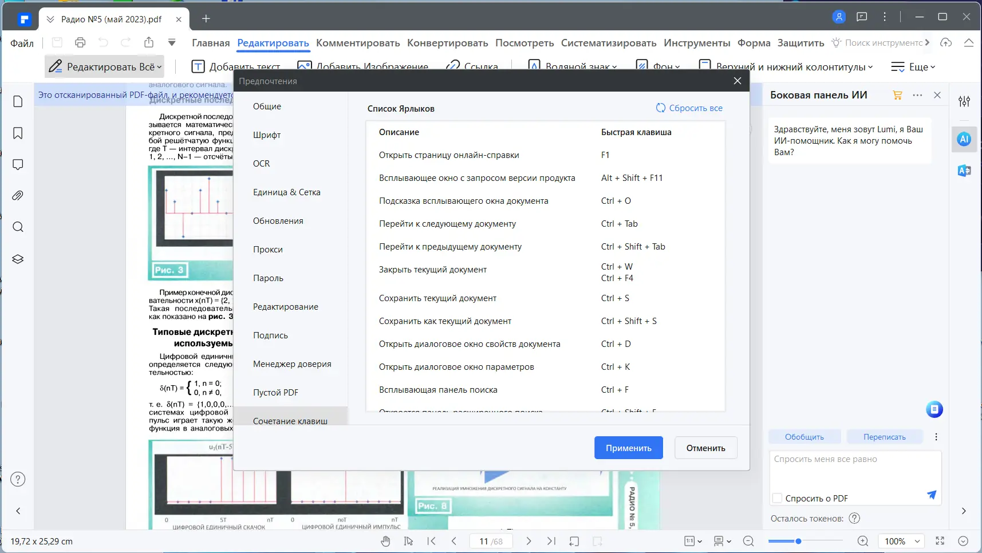Click the Отменить button
The height and width of the screenshot is (553, 982).
pos(706,448)
